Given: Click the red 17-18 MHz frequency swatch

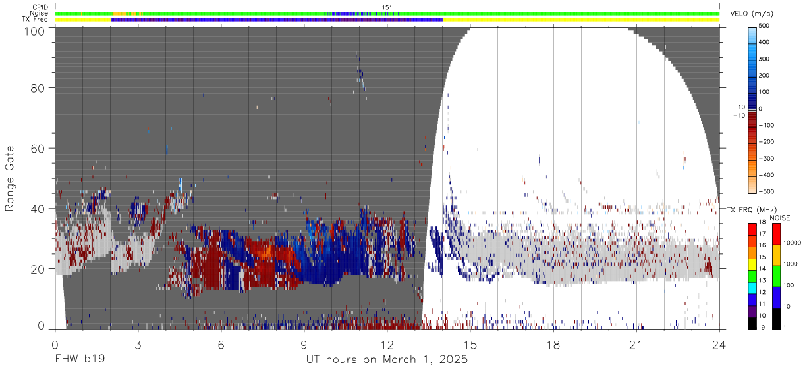Looking at the screenshot, I should (x=752, y=230).
